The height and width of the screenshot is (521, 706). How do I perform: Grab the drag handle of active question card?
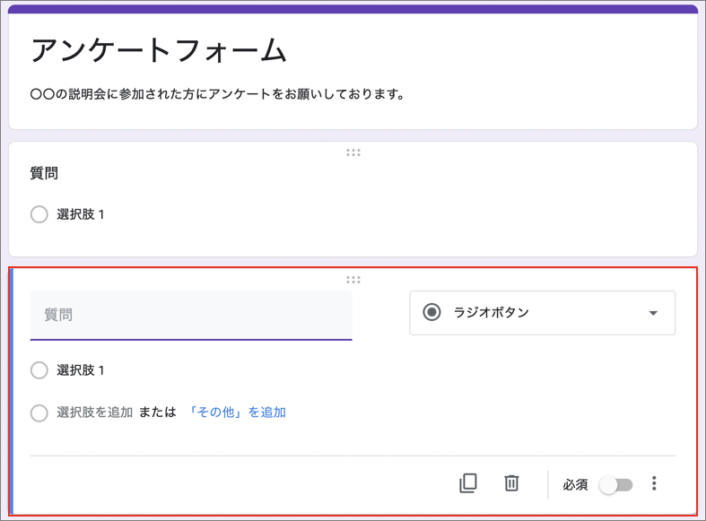(x=353, y=280)
